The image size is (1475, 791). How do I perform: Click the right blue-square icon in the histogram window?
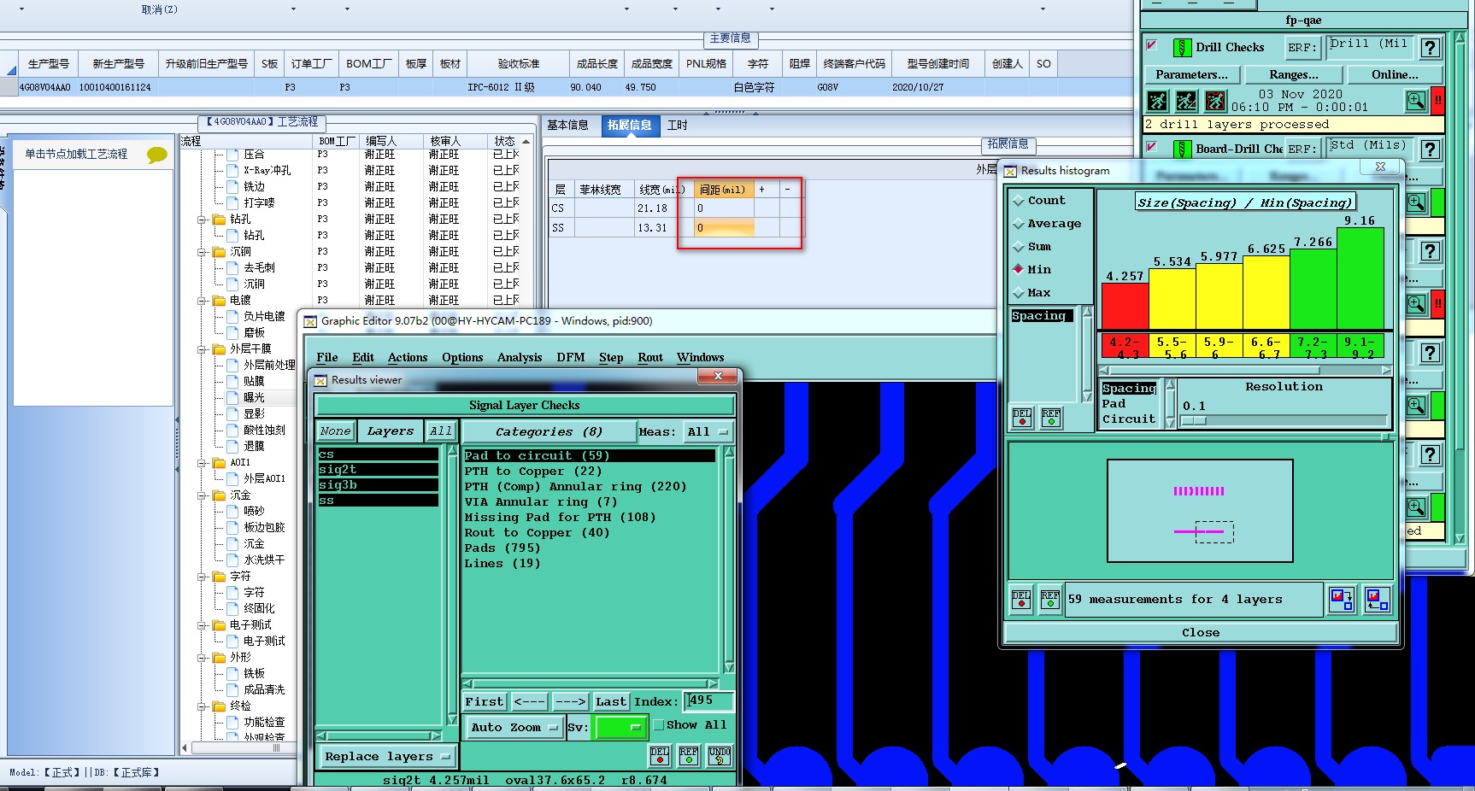1377,599
